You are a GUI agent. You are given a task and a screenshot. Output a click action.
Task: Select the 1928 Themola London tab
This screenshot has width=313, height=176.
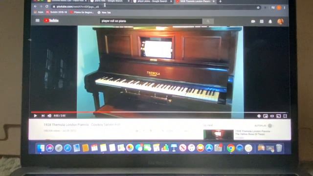195,1
